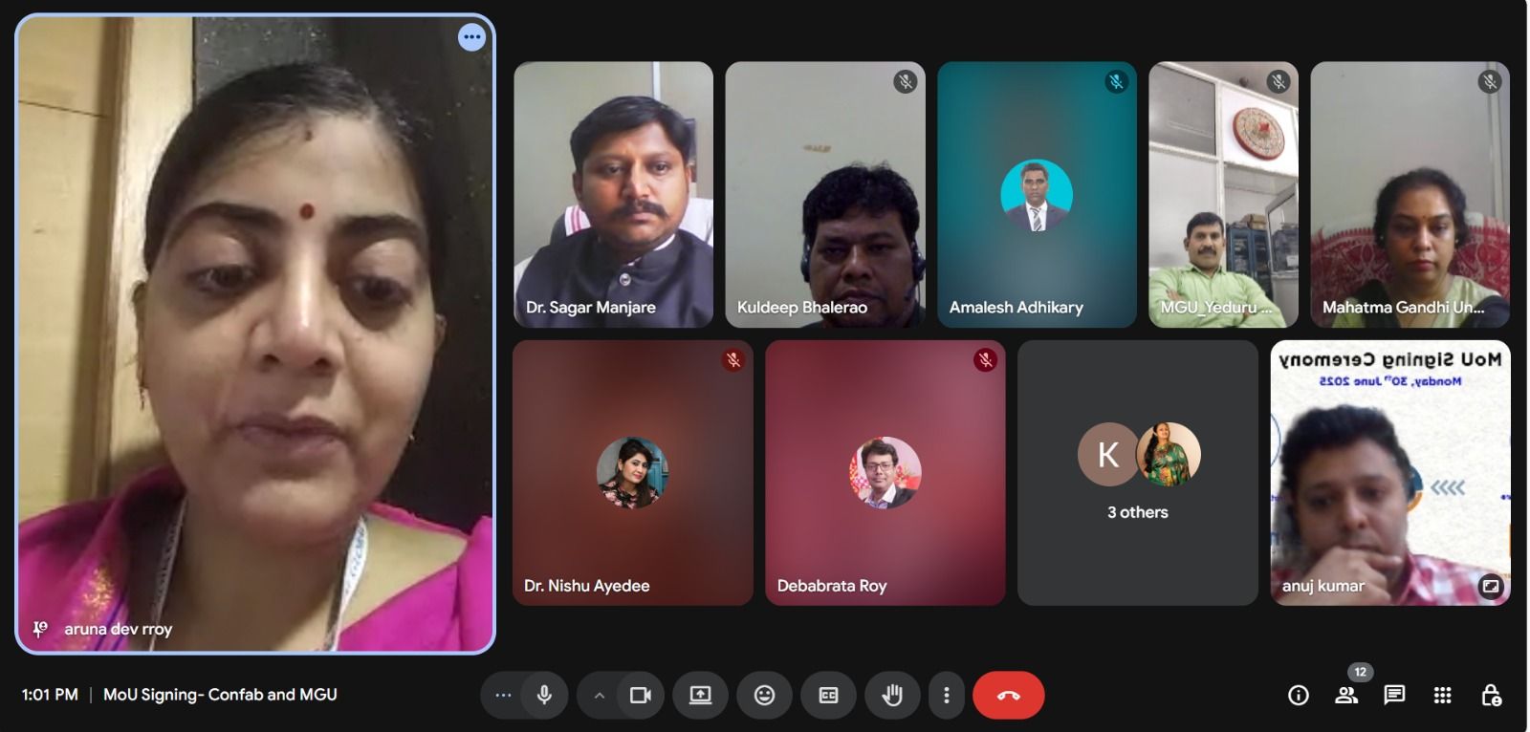Open the emoji reactions picker

(764, 696)
